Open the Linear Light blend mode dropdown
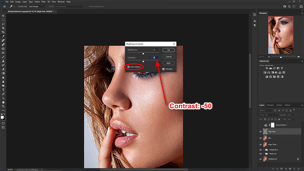304x171 pixels. pos(269,115)
